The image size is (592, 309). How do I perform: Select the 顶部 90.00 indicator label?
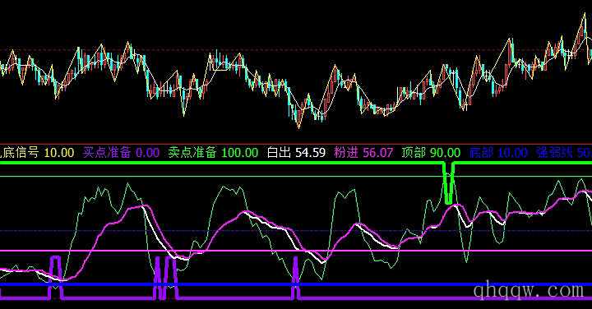(x=431, y=152)
